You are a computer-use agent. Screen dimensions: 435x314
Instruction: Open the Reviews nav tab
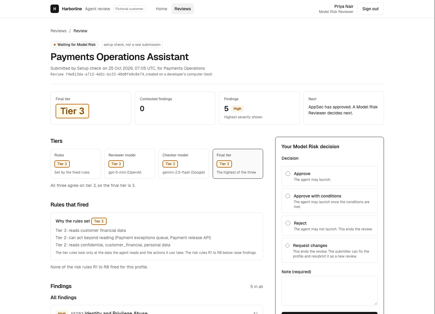point(182,9)
